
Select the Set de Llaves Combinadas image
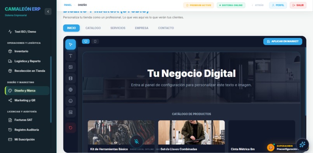click(191, 132)
